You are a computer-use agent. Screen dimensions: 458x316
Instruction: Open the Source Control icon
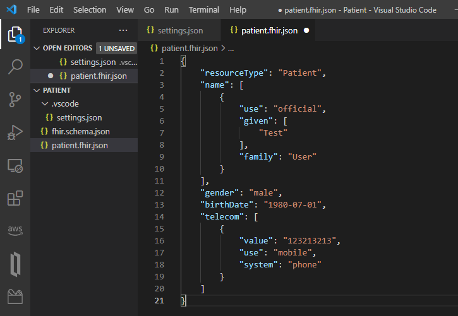15,99
